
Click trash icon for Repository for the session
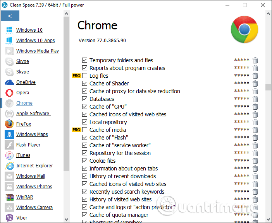pyautogui.click(x=255, y=153)
